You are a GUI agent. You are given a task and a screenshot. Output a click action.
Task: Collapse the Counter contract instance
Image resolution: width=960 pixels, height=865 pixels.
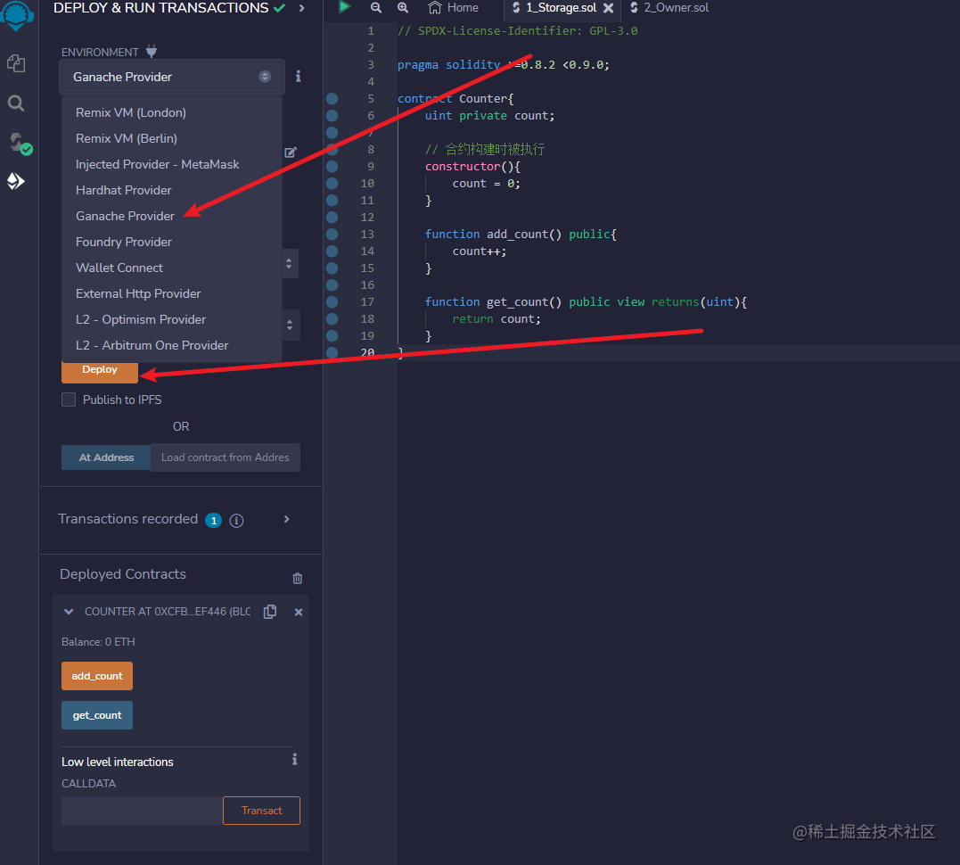tap(69, 612)
